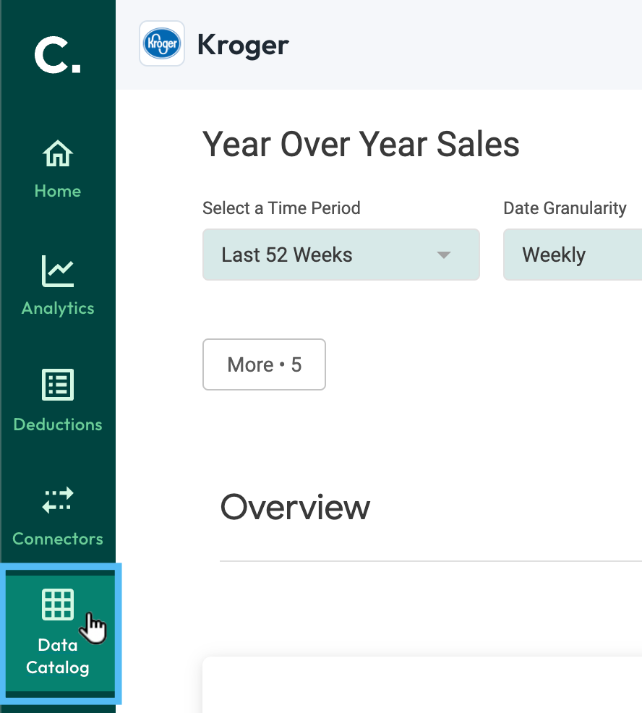Image resolution: width=642 pixels, height=713 pixels.
Task: Open the Connectors page
Action: pyautogui.click(x=58, y=516)
